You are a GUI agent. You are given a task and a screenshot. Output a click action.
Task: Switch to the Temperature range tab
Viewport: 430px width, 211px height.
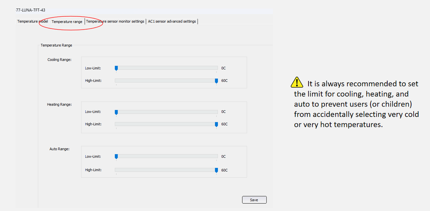67,22
